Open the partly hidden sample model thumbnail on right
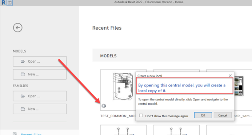This screenshot has width=252, height=135. (x=243, y=90)
